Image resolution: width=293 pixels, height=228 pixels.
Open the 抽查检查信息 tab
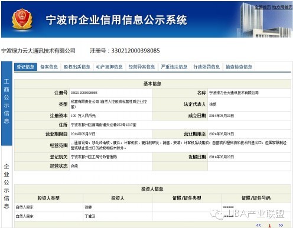tap(239, 67)
